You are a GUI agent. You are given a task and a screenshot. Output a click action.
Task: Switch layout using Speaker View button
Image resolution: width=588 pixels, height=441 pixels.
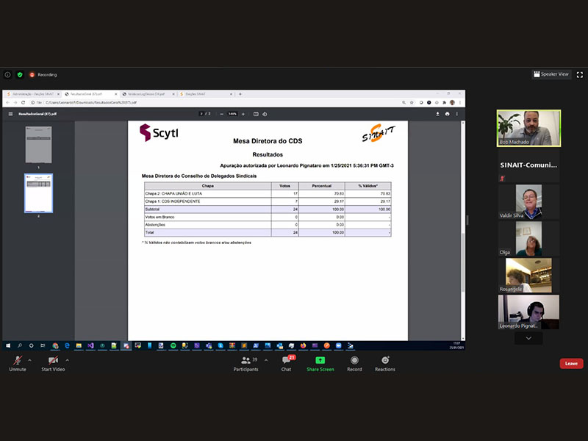(x=551, y=74)
